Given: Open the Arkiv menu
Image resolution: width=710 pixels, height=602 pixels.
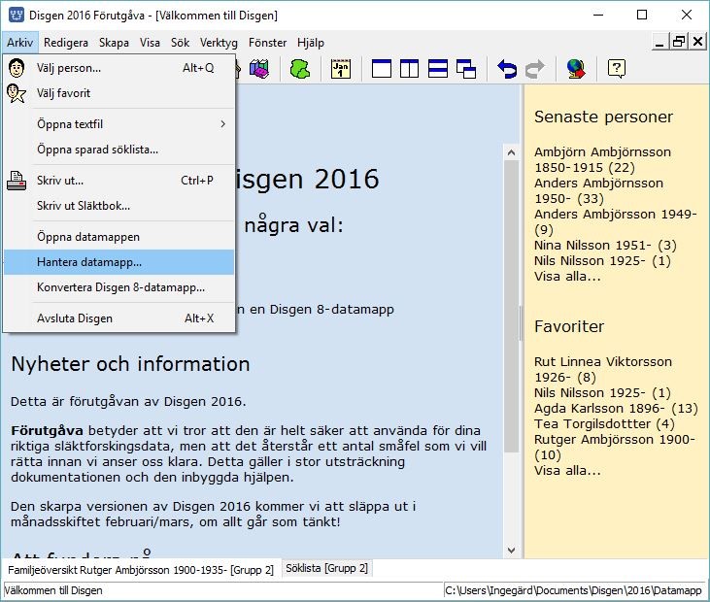Looking at the screenshot, I should coord(20,43).
